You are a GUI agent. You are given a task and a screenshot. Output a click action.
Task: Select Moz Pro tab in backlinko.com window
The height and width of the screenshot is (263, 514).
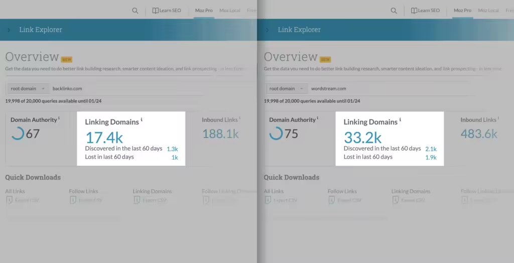coord(204,11)
